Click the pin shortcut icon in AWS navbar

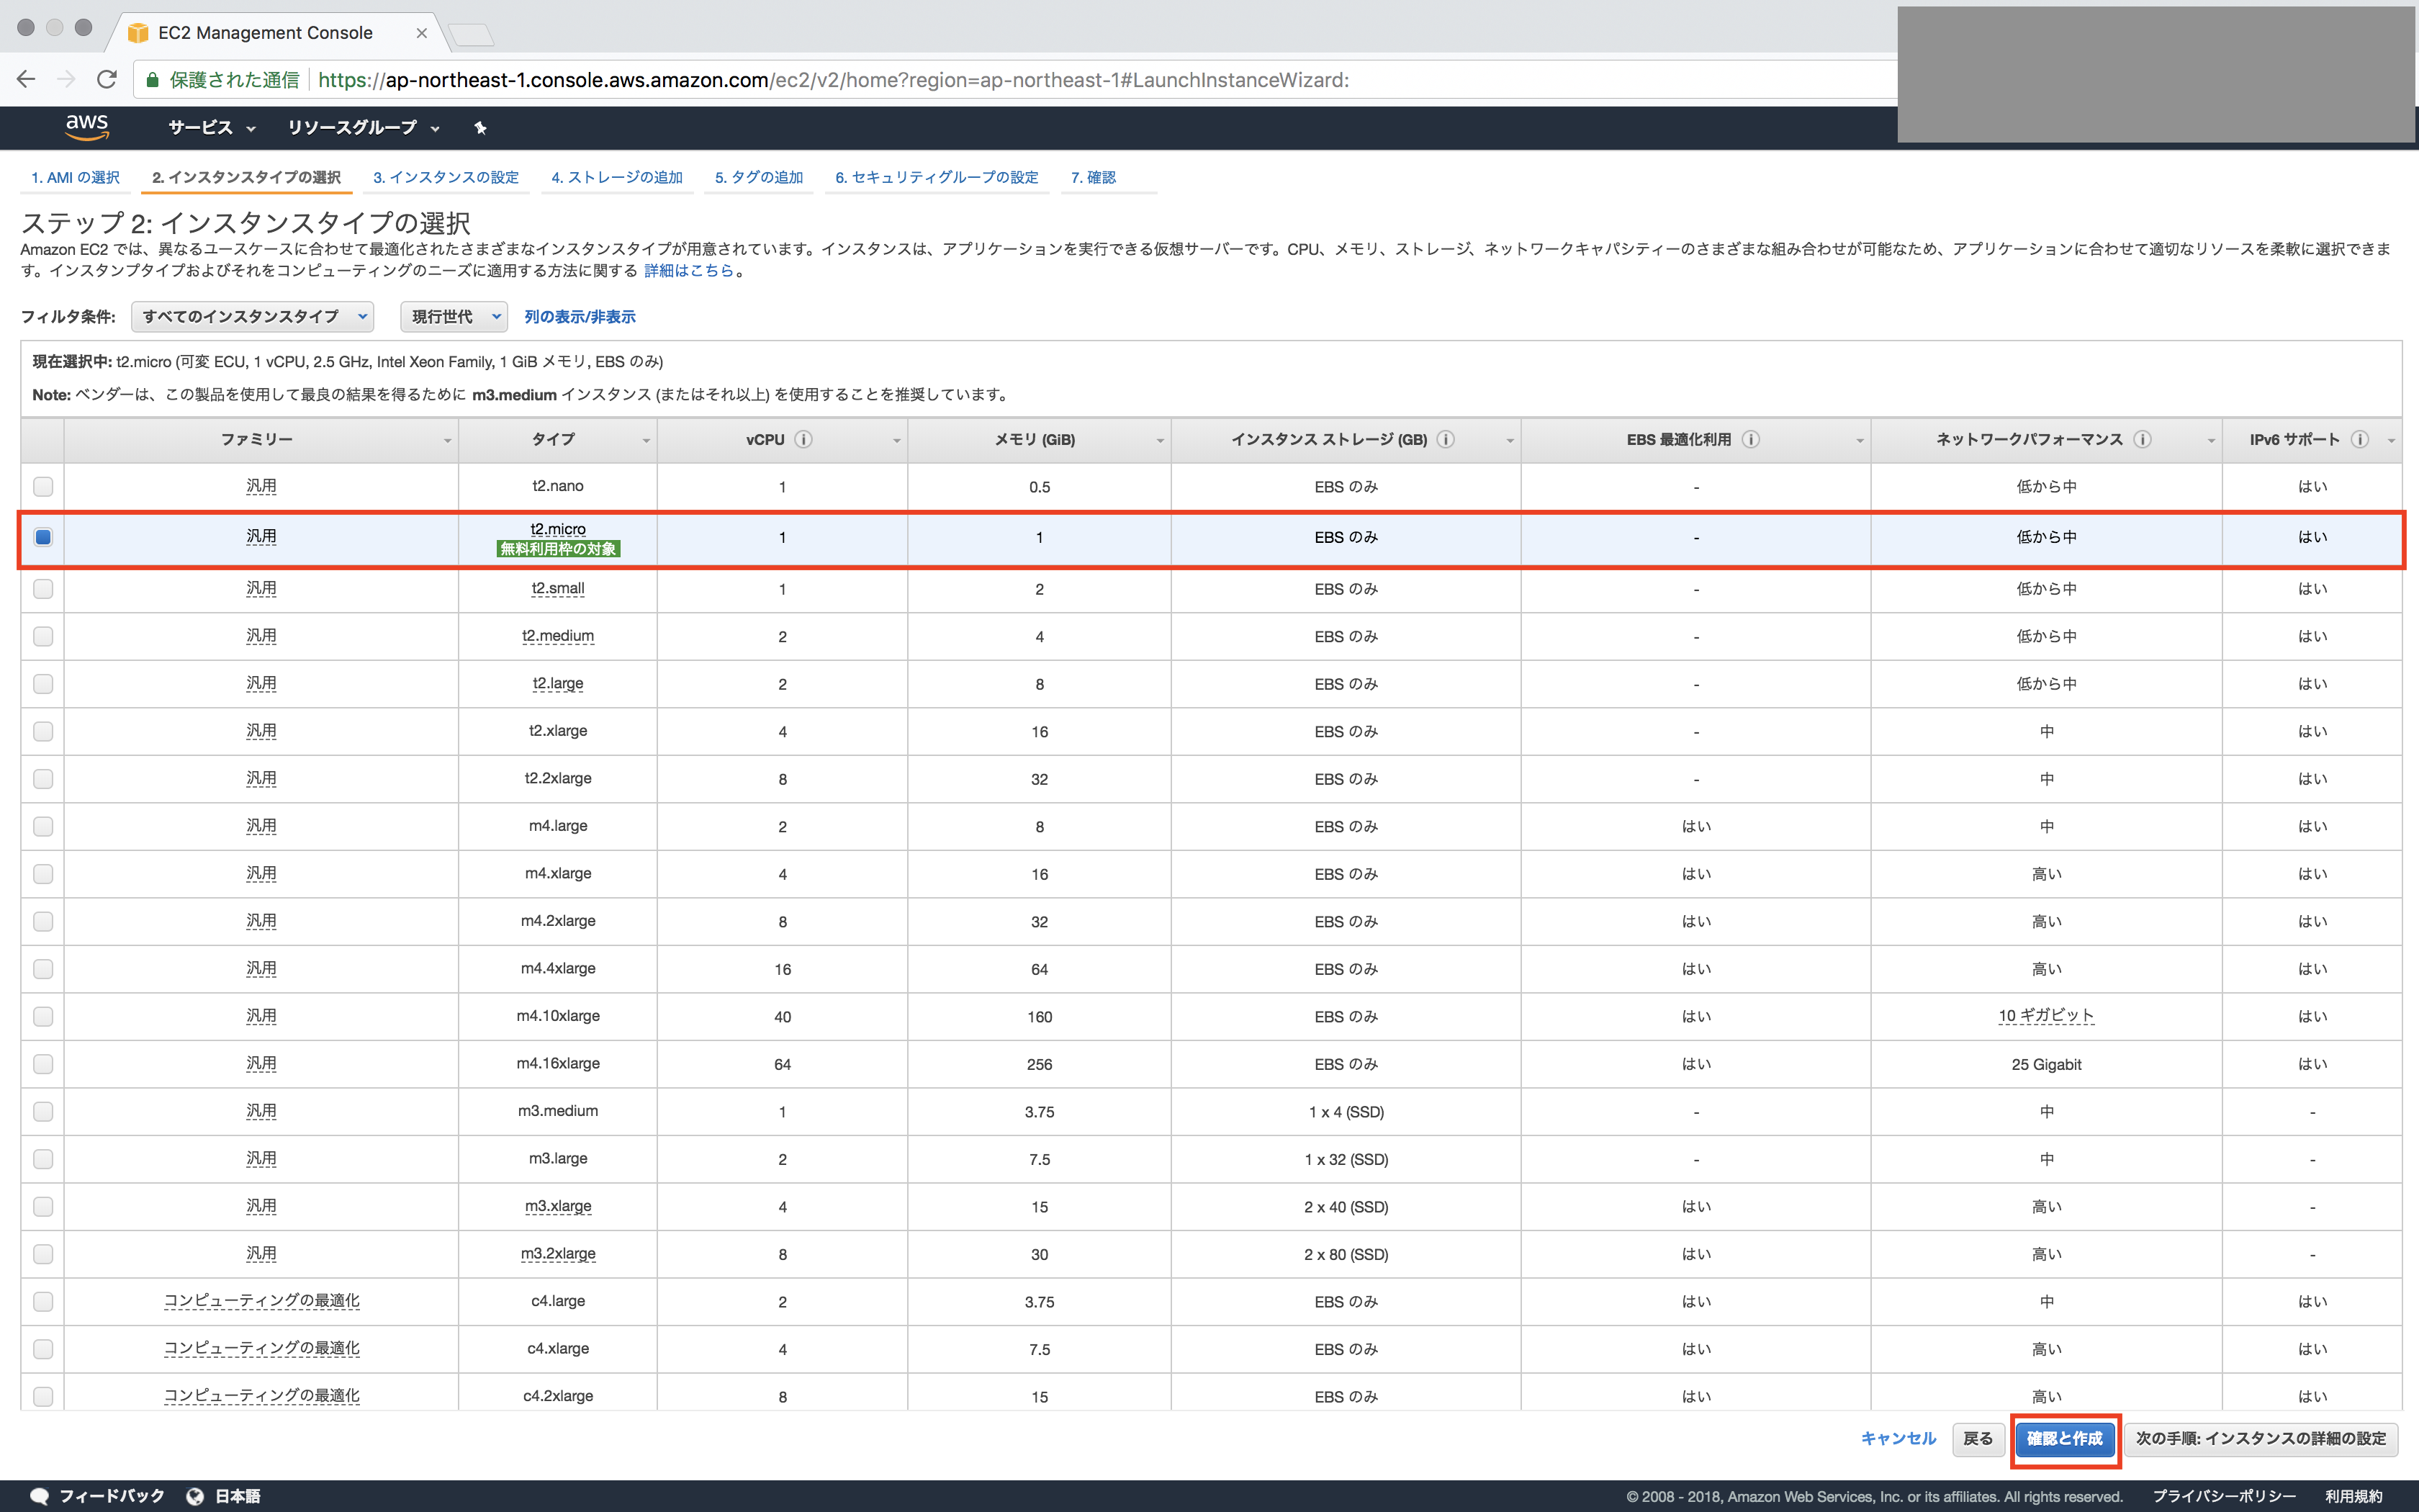(479, 128)
